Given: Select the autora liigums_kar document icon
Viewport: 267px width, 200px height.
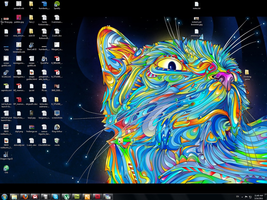Looking at the screenshot, I should [x=44, y=127].
